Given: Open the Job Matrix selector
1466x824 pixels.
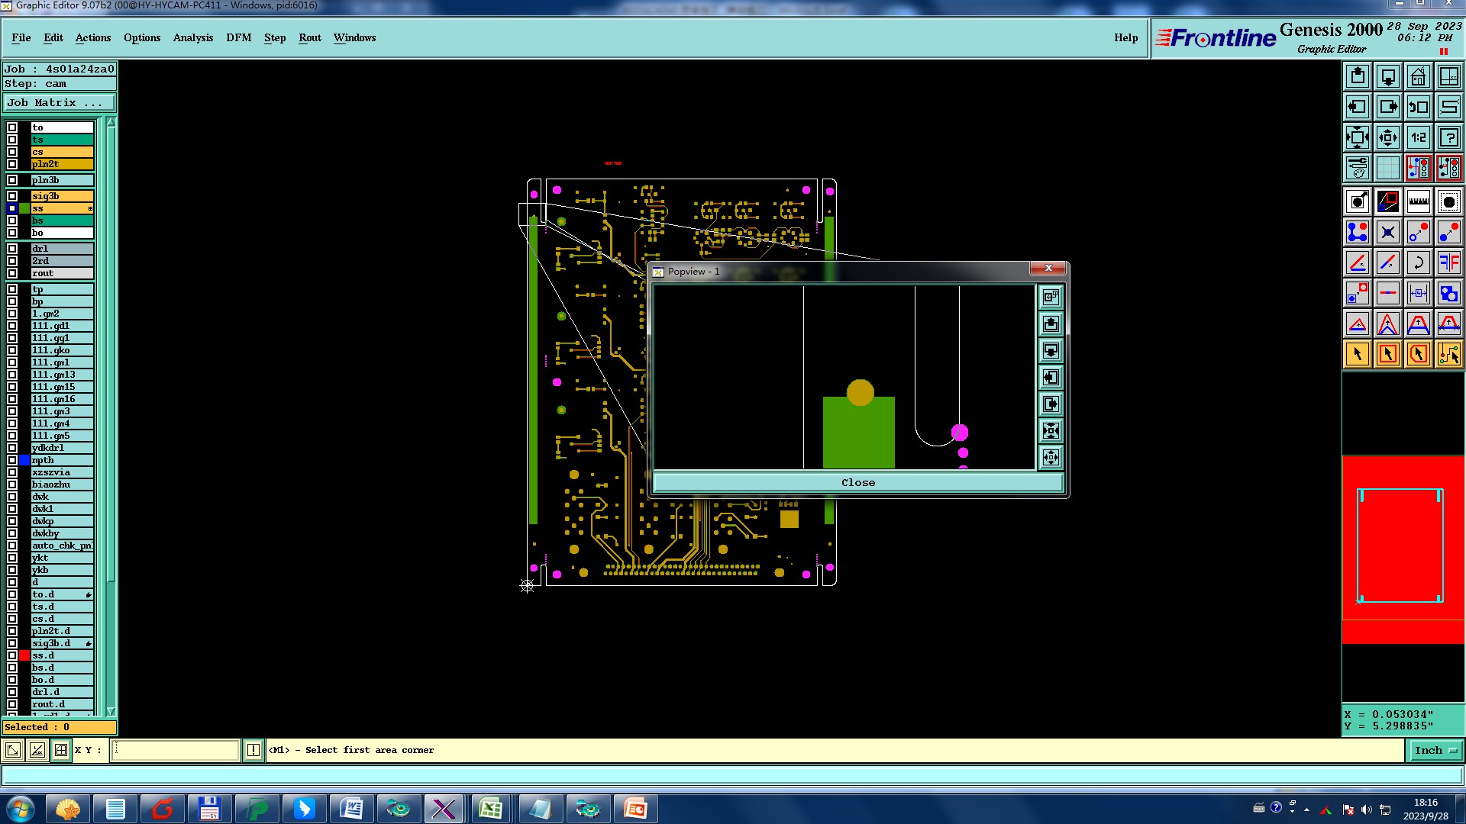Looking at the screenshot, I should (60, 103).
